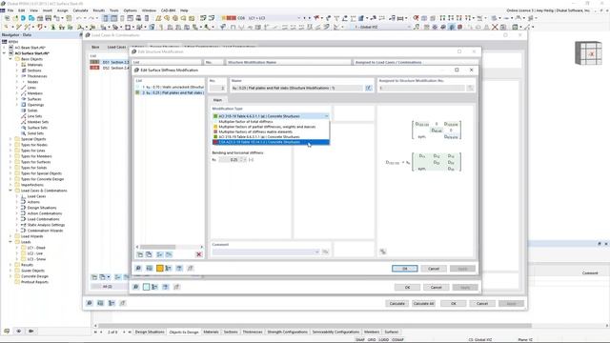Collapse the Loads folder in Navigator
The height and width of the screenshot is (343, 610).
(x=10, y=242)
